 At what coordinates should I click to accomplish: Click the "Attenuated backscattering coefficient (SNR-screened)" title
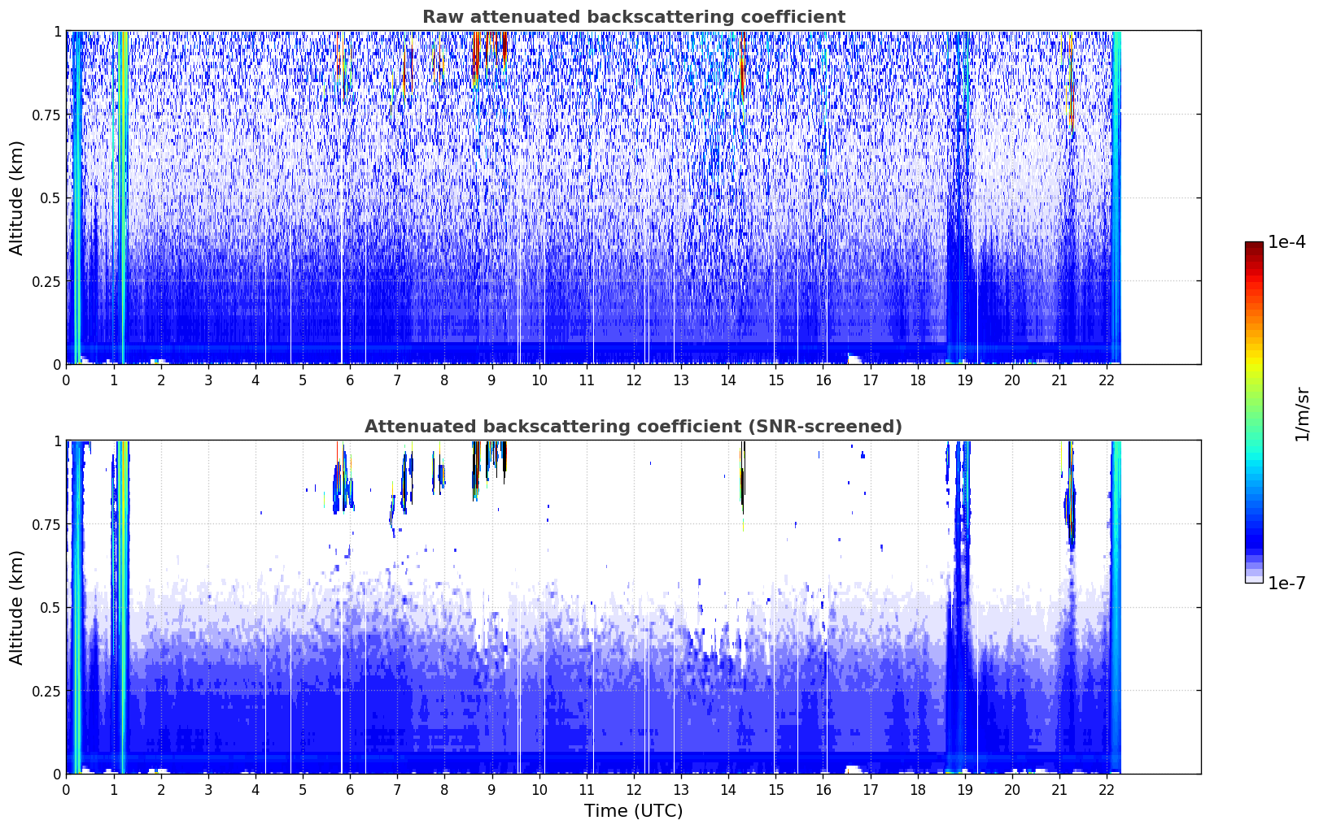[x=633, y=427]
